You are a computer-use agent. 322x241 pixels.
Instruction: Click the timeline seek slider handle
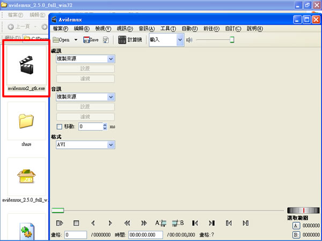tap(58, 210)
